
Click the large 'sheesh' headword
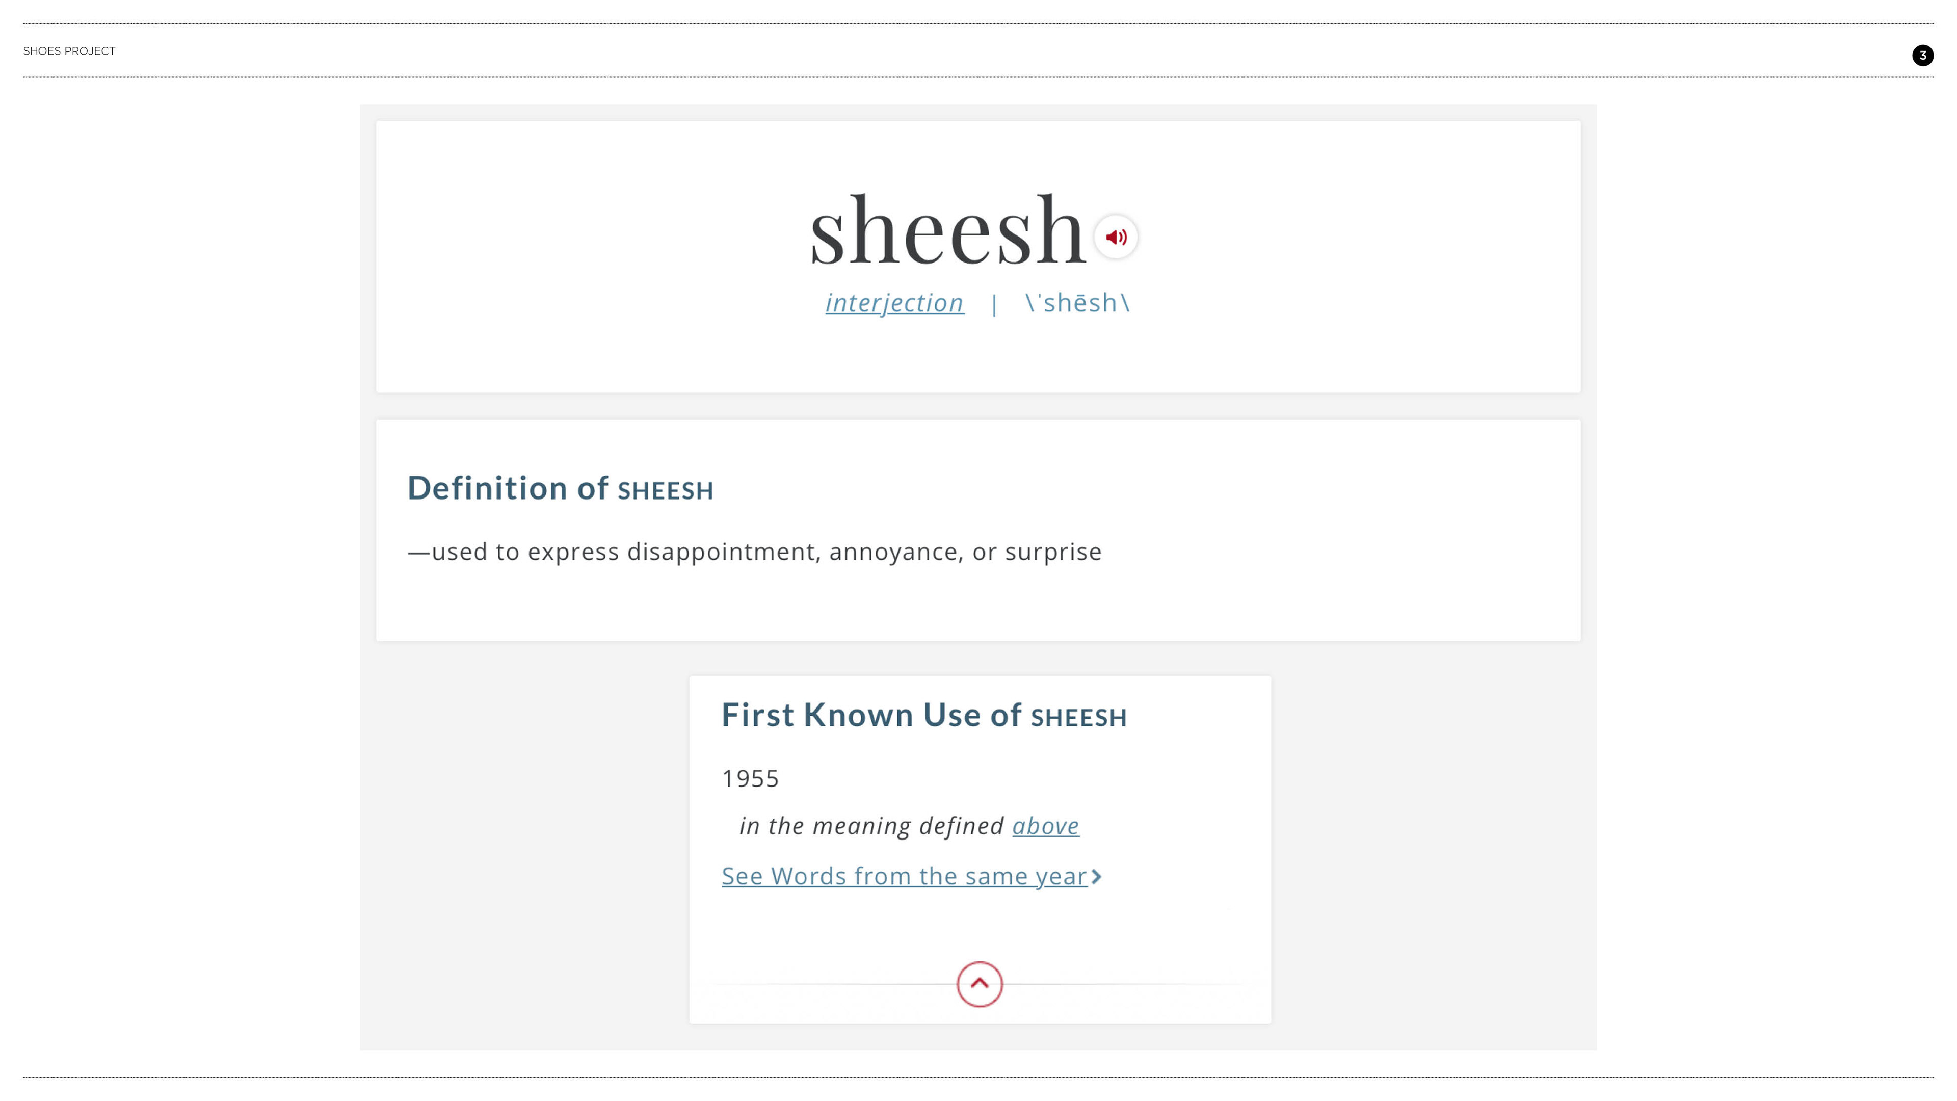[x=947, y=230]
